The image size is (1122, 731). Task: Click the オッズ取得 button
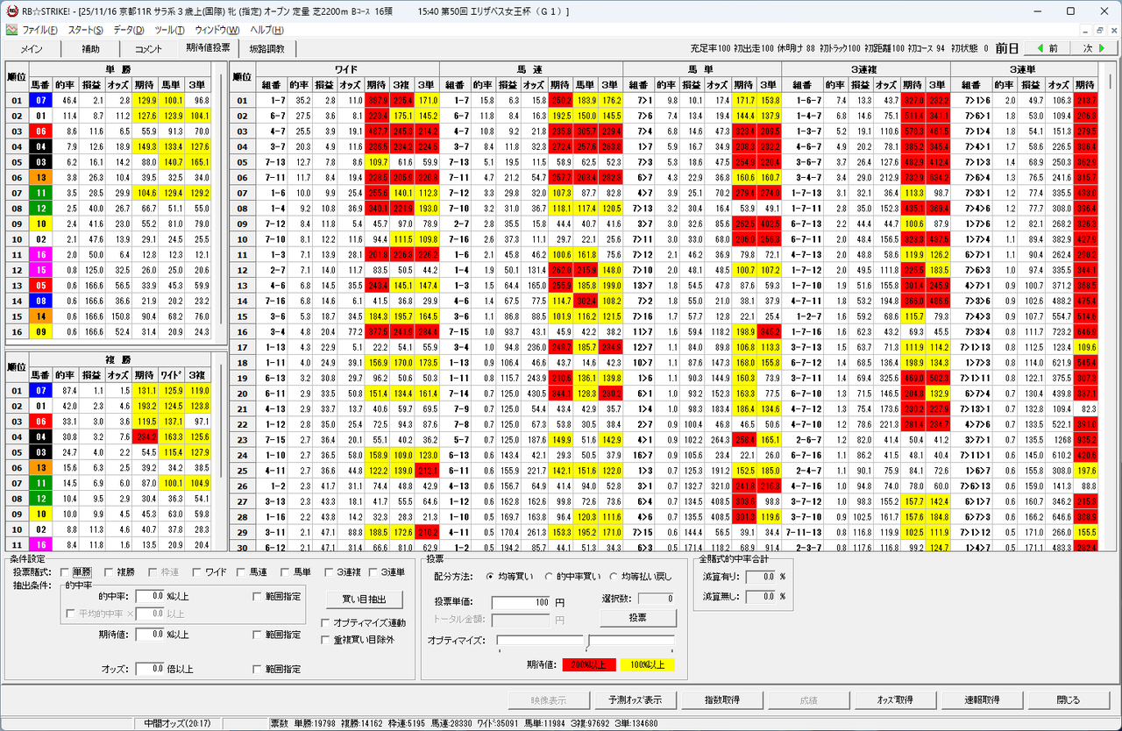[894, 700]
